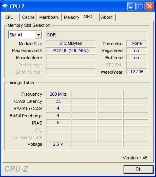The image size is (156, 177).
Task: Click the Memory Slot Selection group label
Action: click(x=29, y=25)
